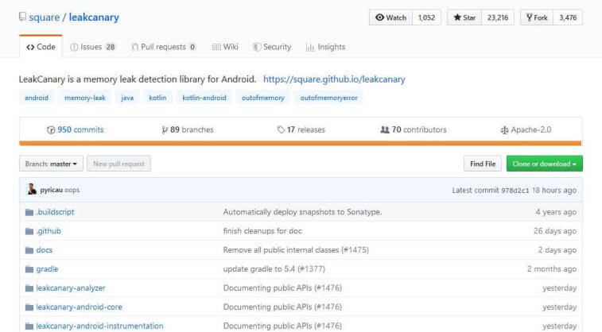
Task: Open the square owner link
Action: pyautogui.click(x=45, y=17)
